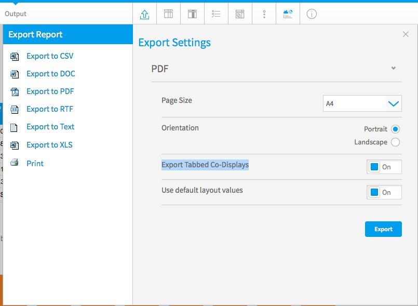Click the PDF file icon

point(15,91)
